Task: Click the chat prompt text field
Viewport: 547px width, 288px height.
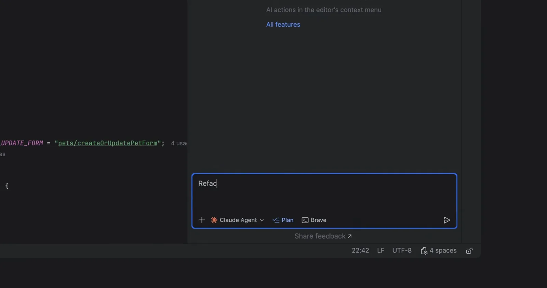Action: pos(324,193)
